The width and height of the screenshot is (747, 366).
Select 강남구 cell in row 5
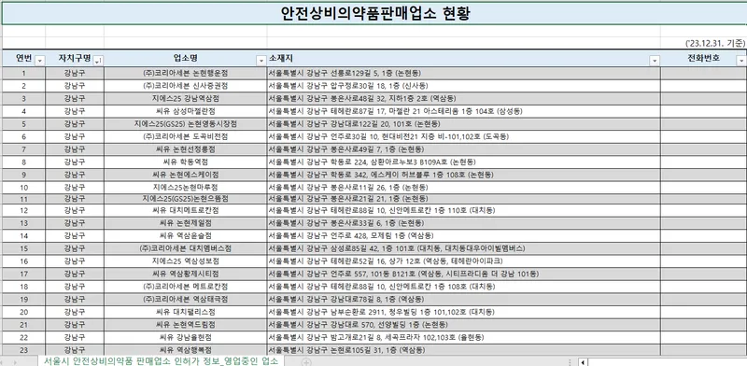pos(75,124)
